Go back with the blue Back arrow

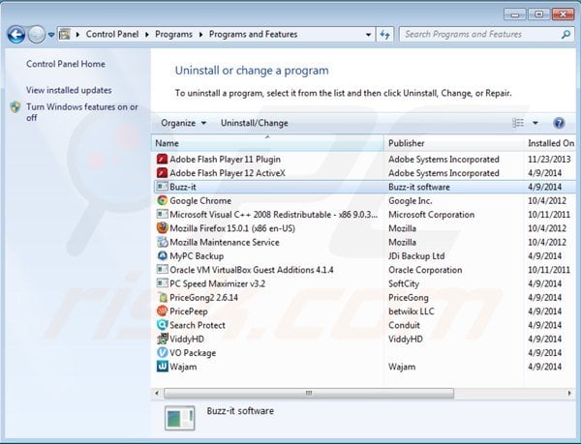click(x=16, y=35)
